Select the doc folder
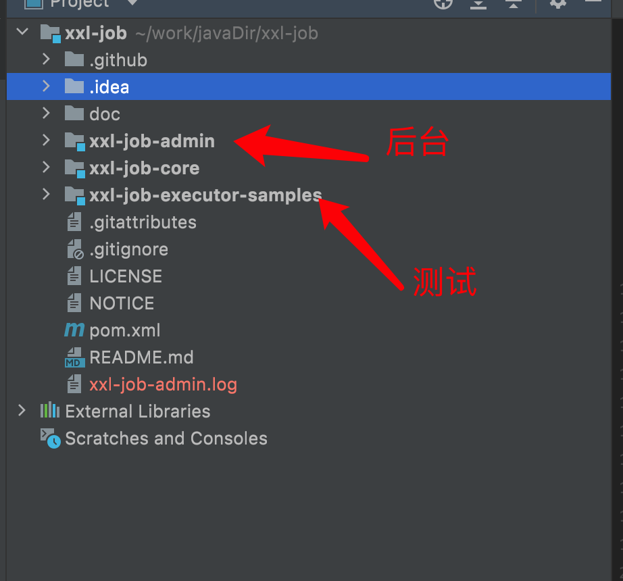Screen dimensions: 623x581 tap(104, 114)
